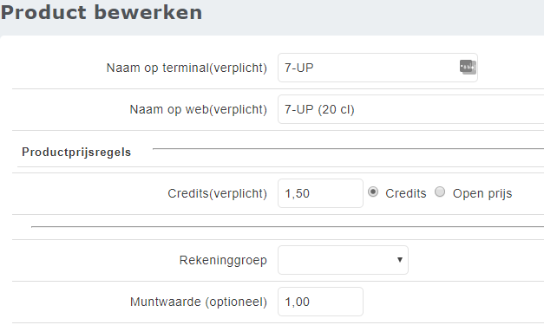
Task: Click the 'Credits(verplicht)' field label
Action: pyautogui.click(x=218, y=193)
